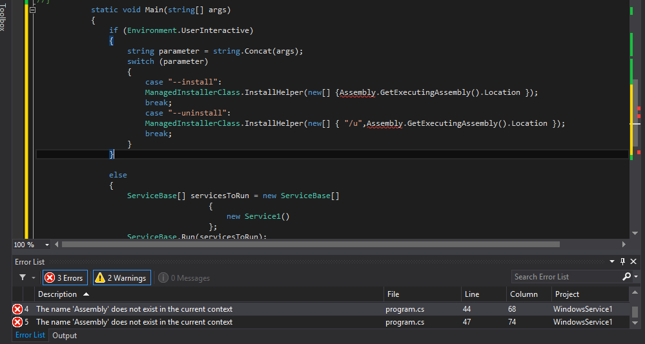Toggle the 2 Warnings filter

pyautogui.click(x=122, y=278)
